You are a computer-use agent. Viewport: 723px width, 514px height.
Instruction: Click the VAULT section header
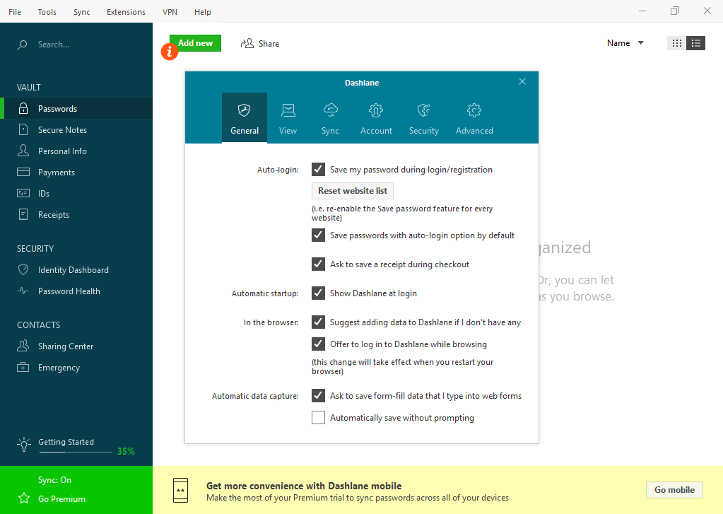(29, 88)
